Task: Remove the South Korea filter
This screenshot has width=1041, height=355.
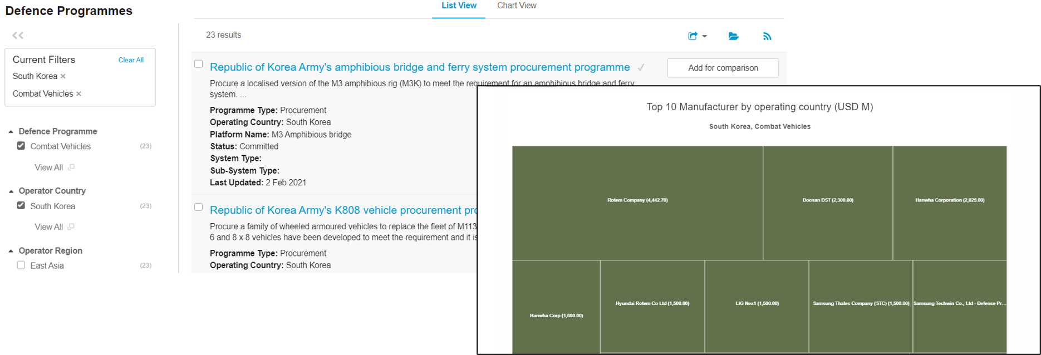Action: coord(63,76)
